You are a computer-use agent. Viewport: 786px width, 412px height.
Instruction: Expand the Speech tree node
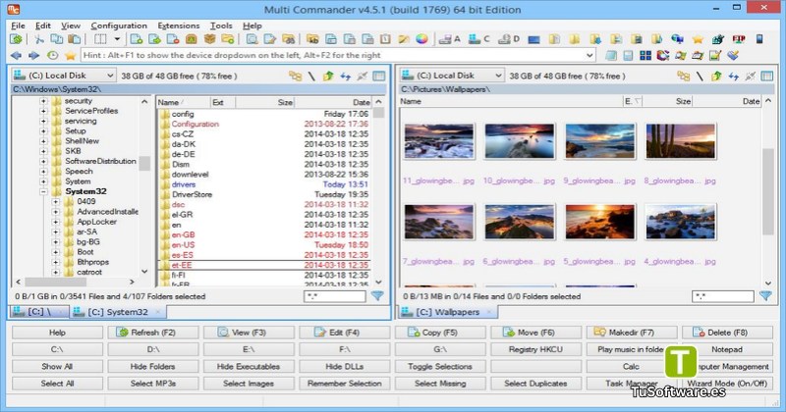(43, 172)
